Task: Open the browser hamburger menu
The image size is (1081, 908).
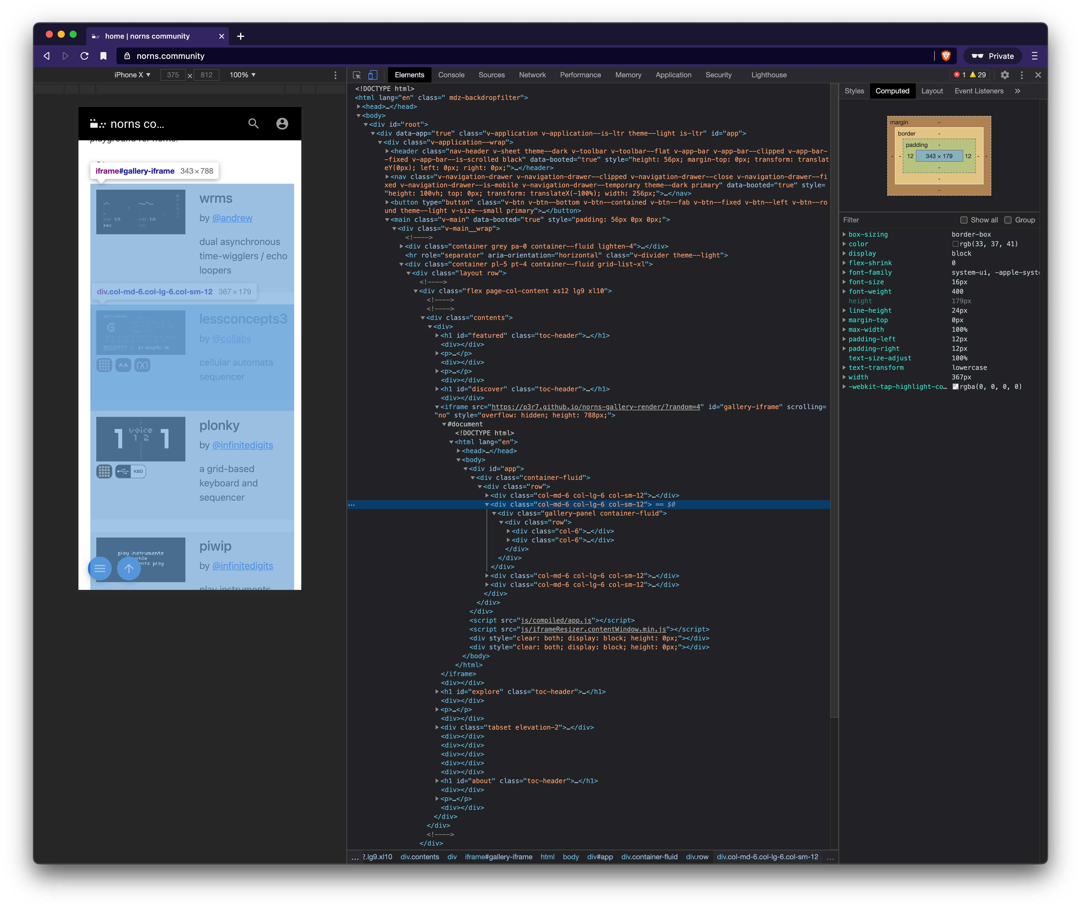Action: [1034, 56]
